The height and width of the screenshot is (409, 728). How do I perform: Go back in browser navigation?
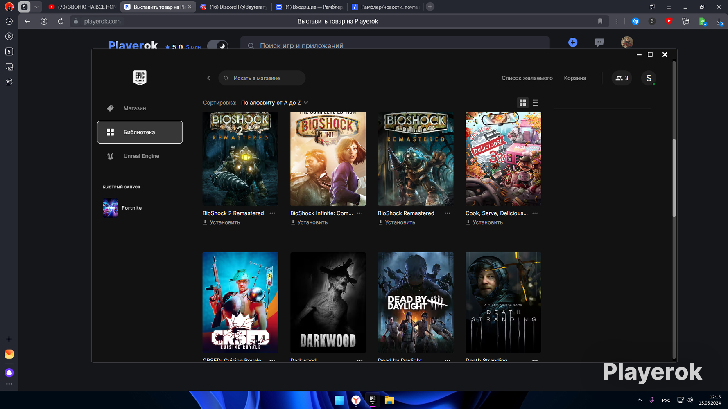[x=27, y=21]
